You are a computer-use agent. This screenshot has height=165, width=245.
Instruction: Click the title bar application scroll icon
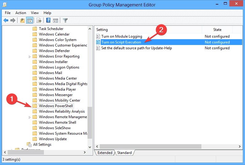[5, 5]
